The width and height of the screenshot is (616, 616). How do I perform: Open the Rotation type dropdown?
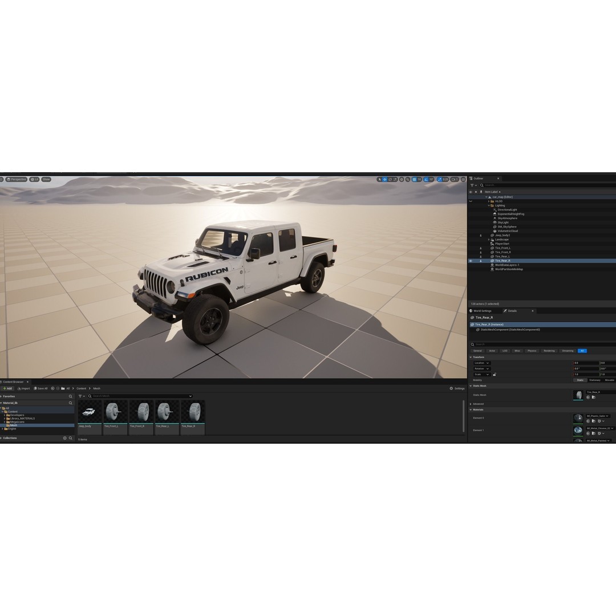tap(481, 369)
